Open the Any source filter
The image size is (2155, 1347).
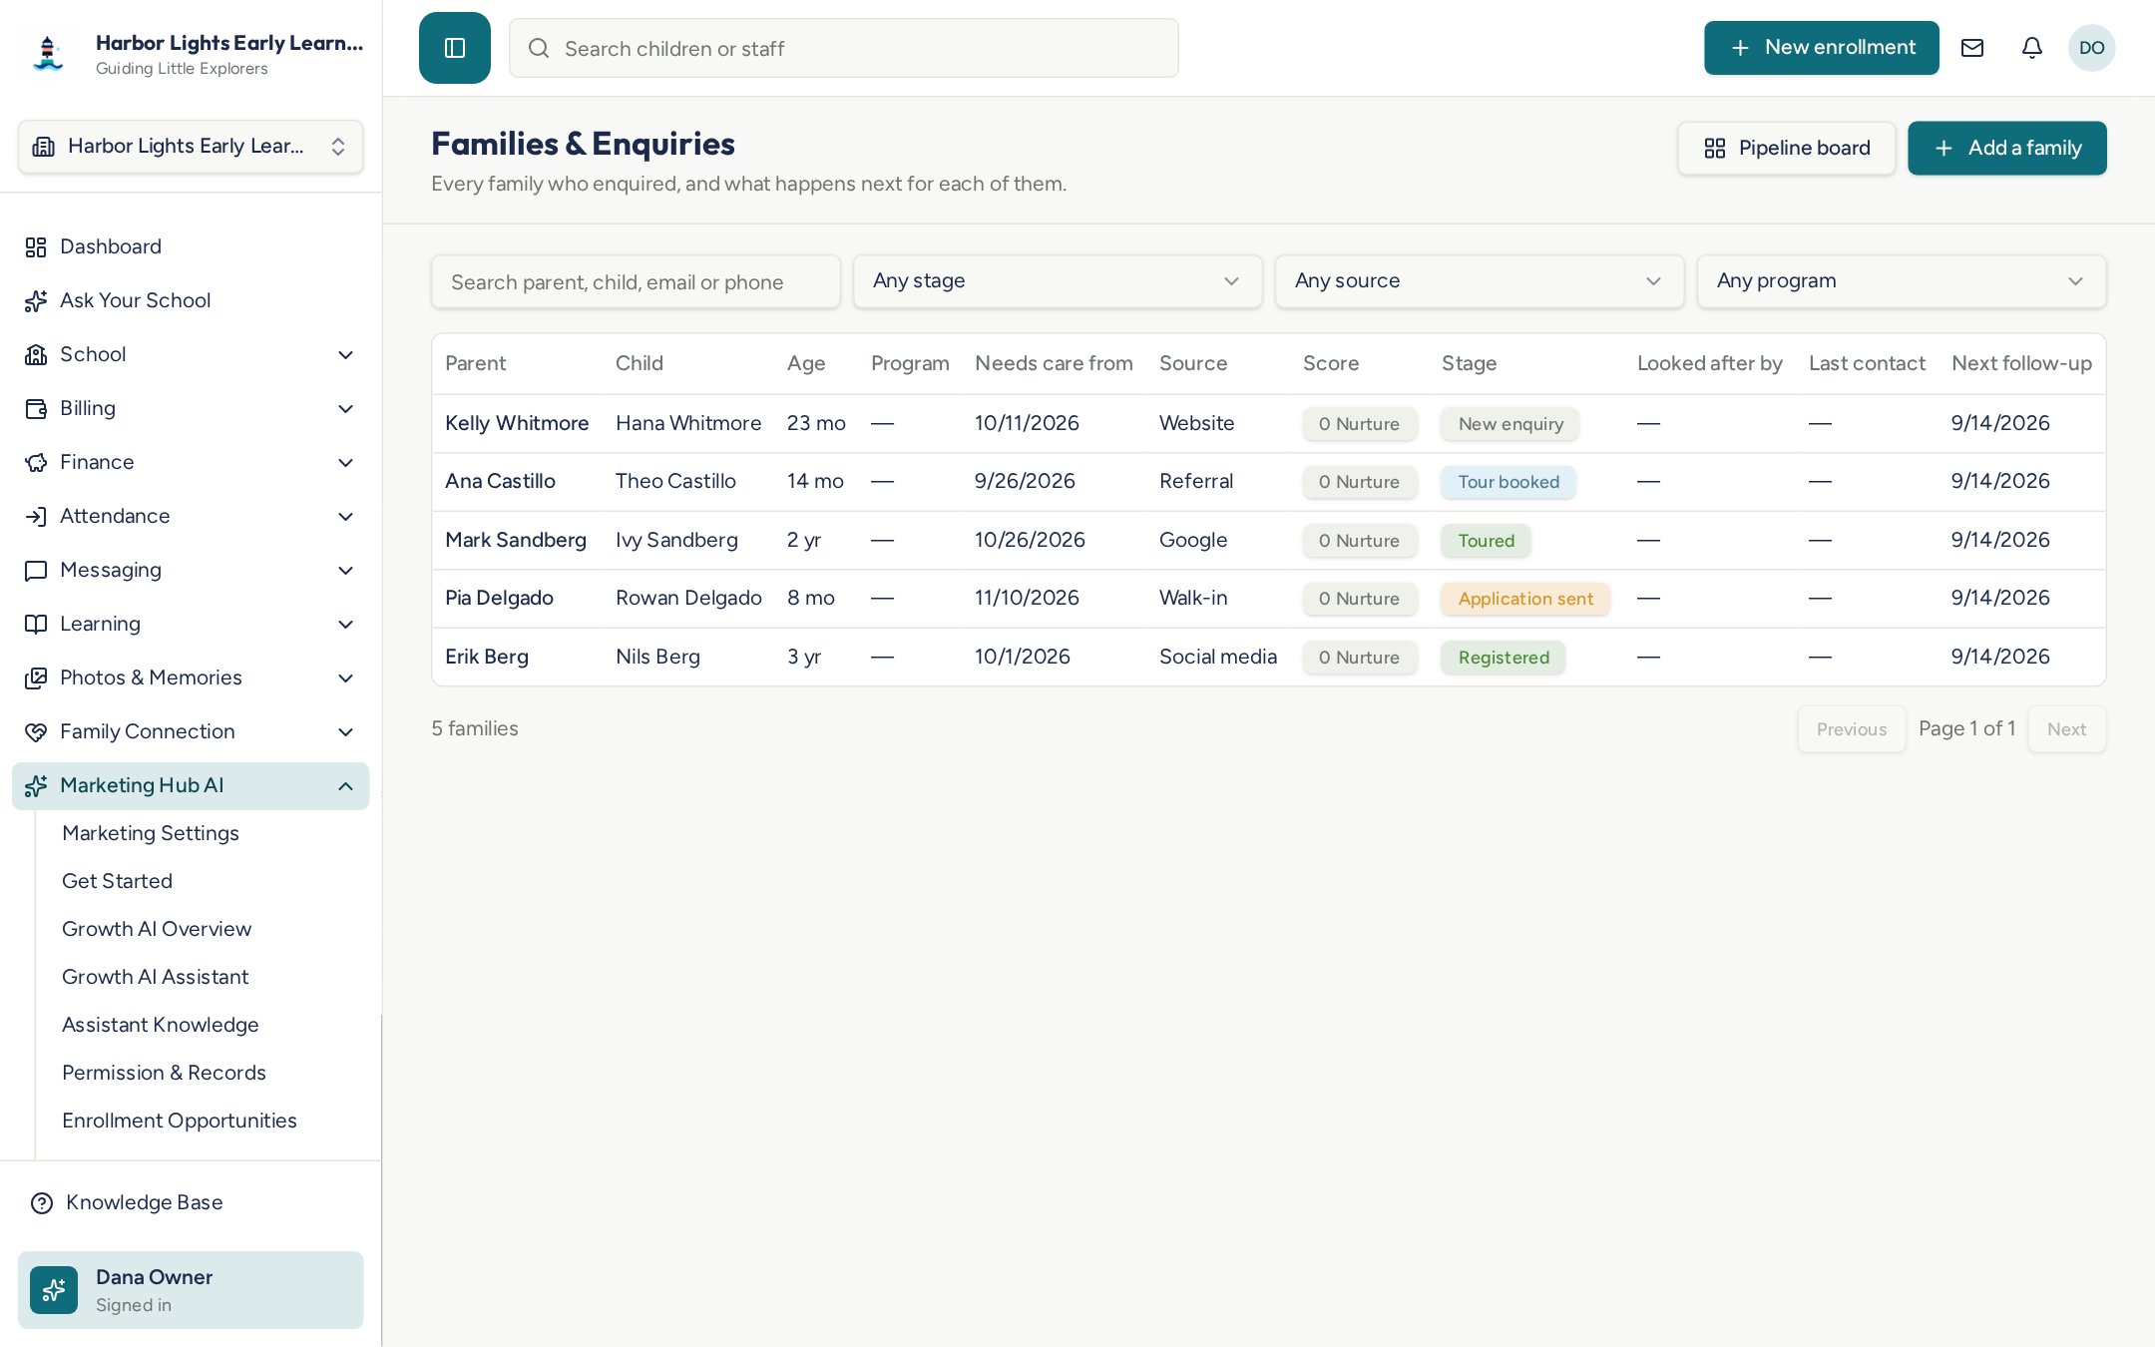coord(1480,281)
